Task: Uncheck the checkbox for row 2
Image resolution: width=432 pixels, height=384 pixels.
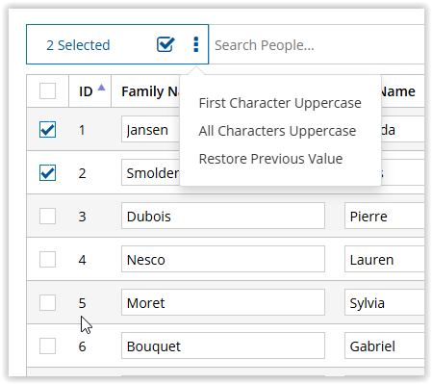Action: pos(47,173)
